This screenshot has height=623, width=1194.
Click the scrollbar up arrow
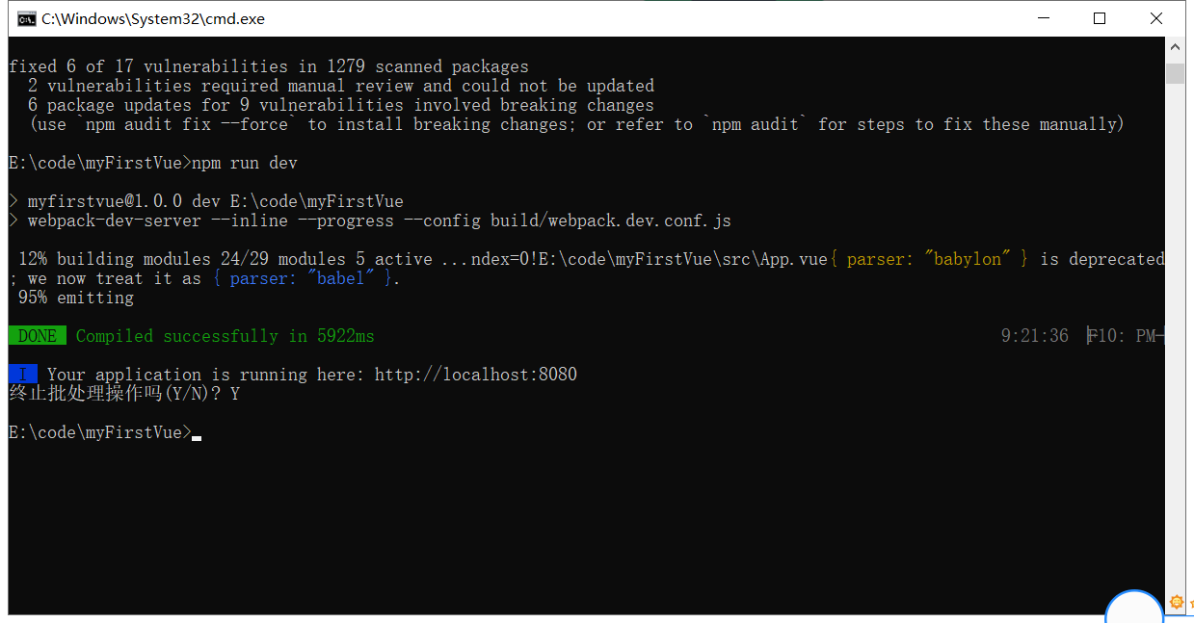tap(1175, 46)
